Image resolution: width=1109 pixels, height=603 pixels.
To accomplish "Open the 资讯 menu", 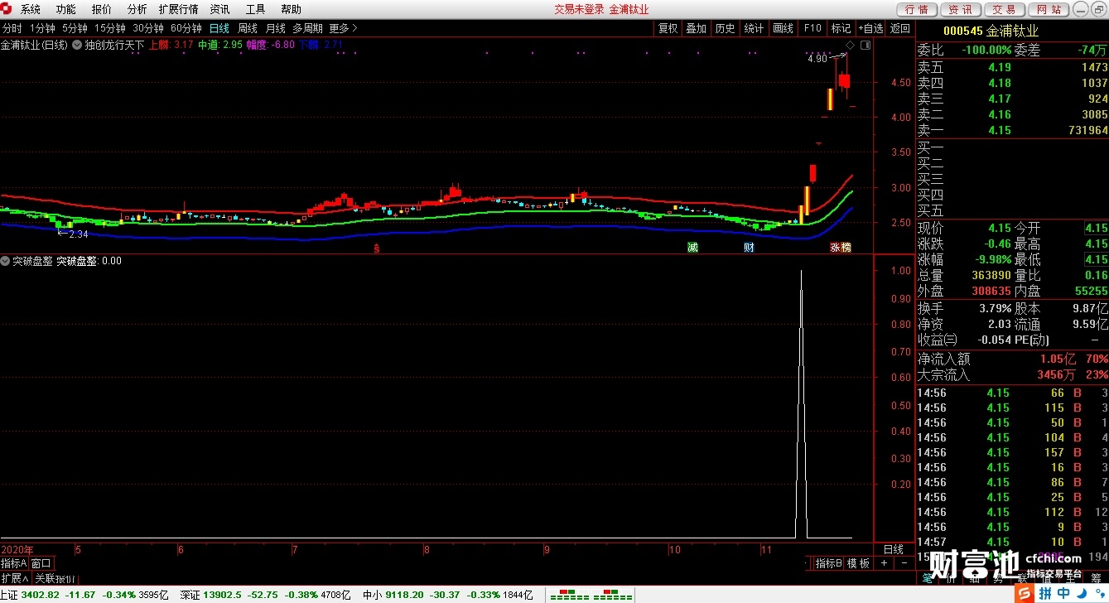I will [219, 10].
